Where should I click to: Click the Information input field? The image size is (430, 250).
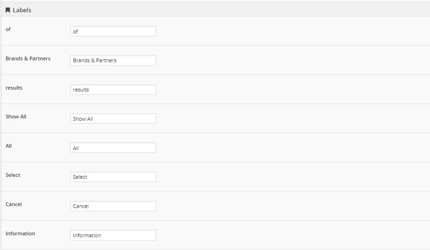[113, 235]
